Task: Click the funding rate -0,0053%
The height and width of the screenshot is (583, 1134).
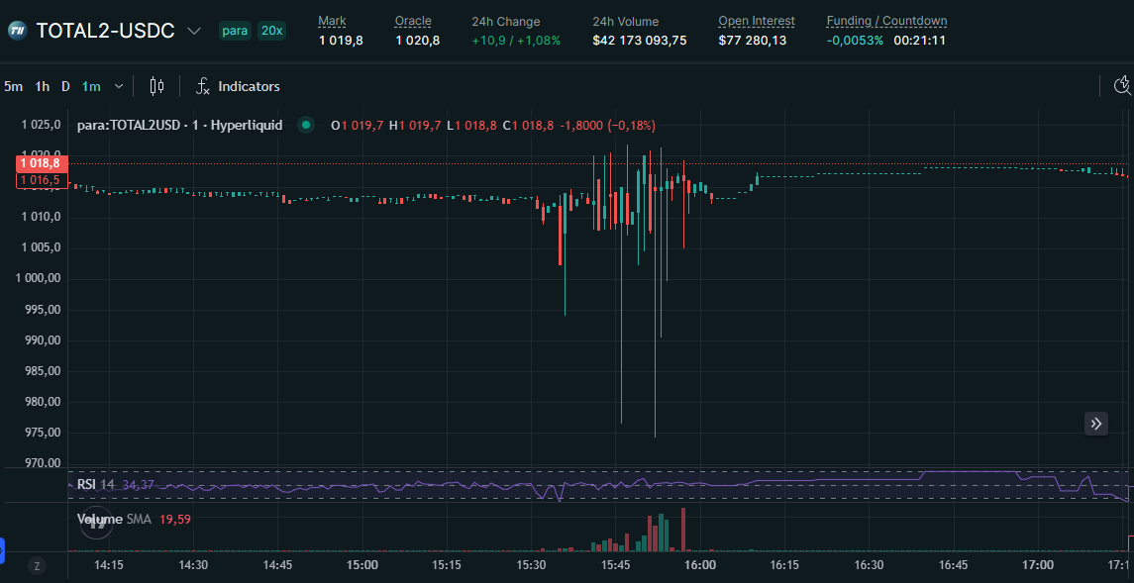Action: (x=855, y=41)
